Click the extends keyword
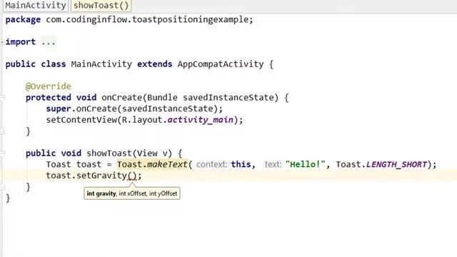Screen dimensions: 457x257 click(155, 64)
